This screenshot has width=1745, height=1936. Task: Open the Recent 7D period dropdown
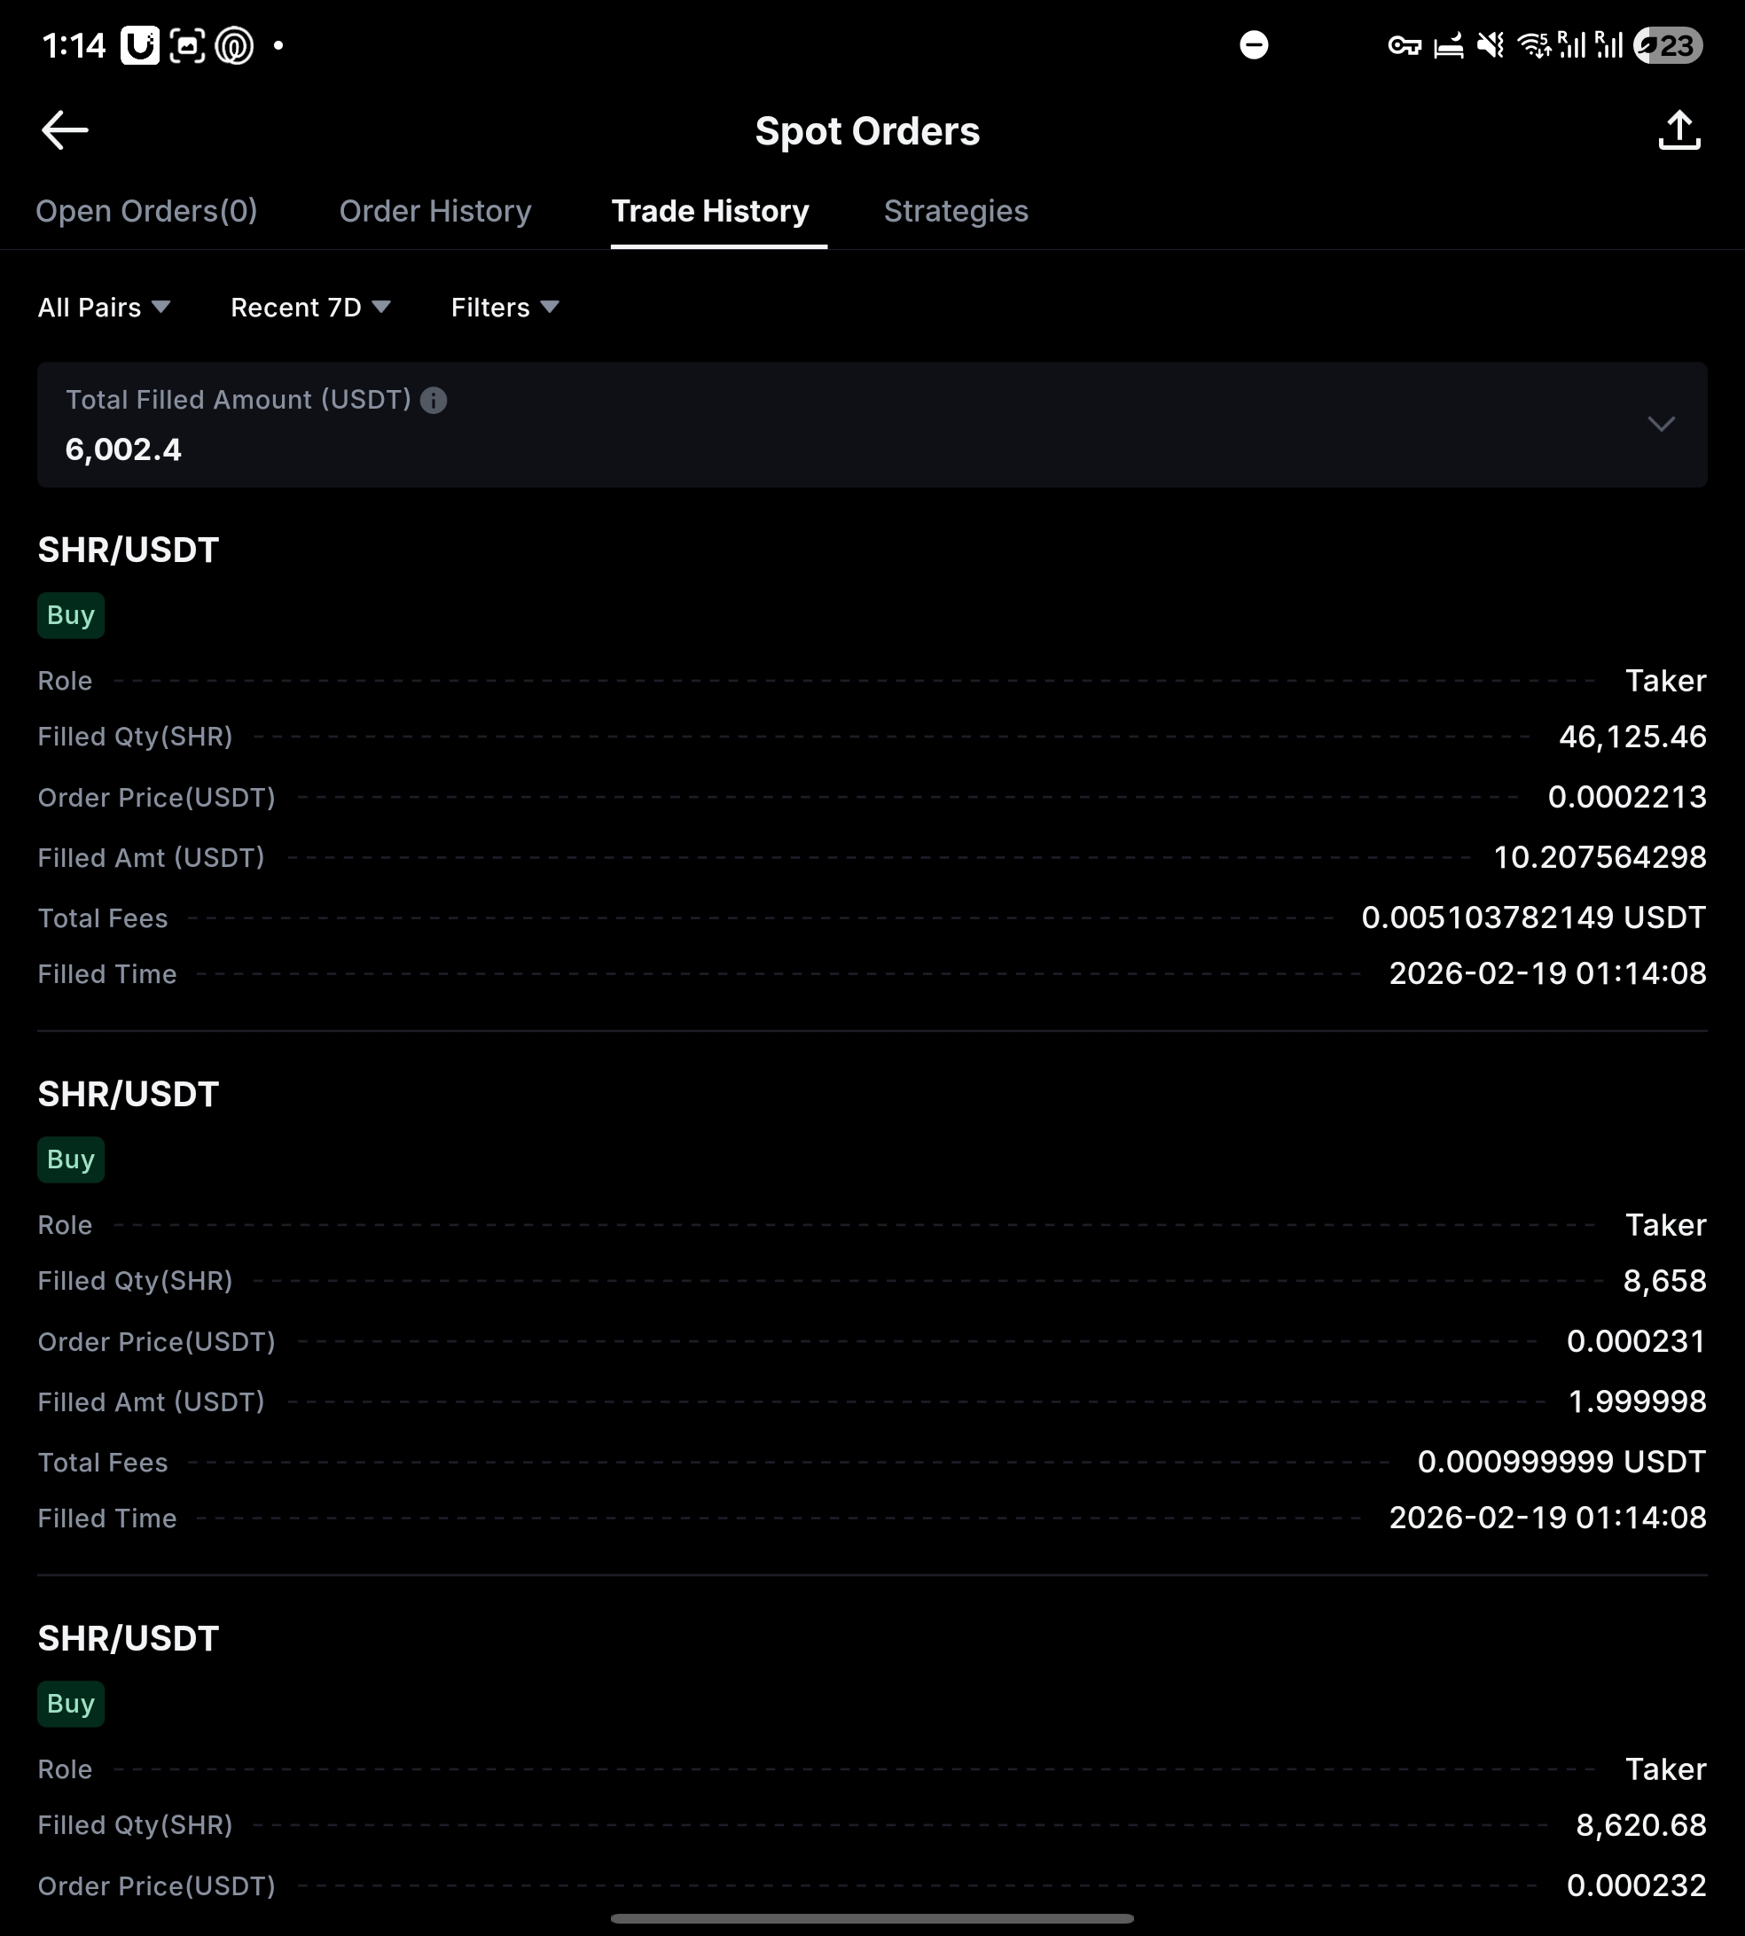point(309,308)
